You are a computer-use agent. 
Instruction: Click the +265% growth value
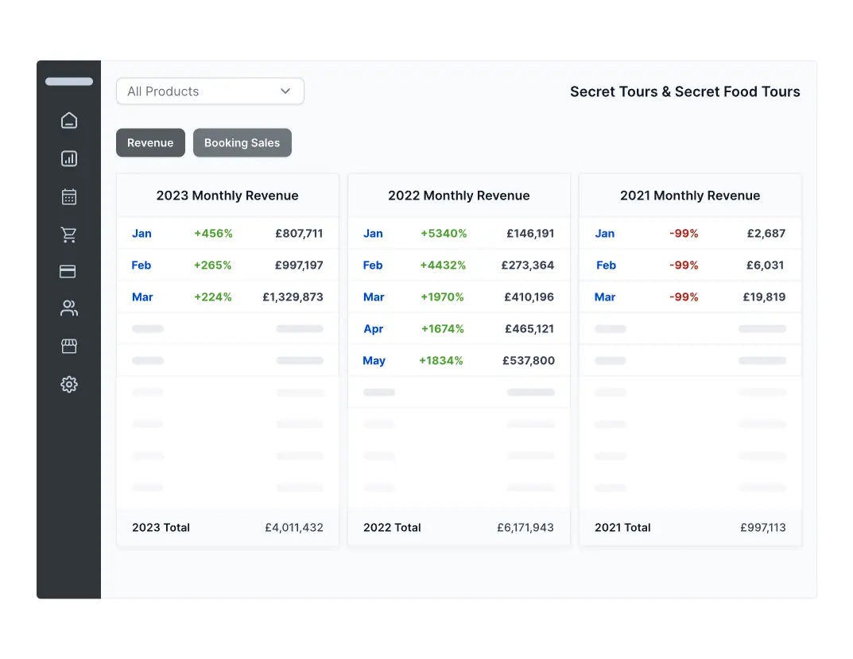tap(213, 265)
